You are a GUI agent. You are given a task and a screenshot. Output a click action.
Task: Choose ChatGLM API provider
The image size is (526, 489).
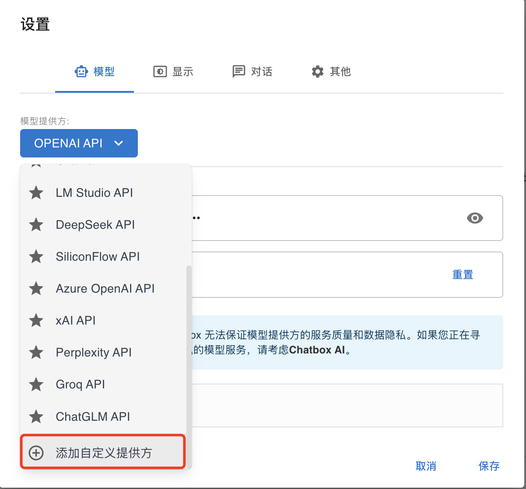click(93, 416)
